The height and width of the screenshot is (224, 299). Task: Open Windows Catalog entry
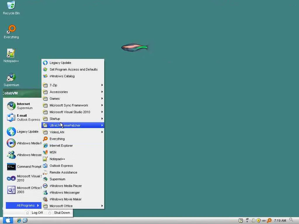point(73,76)
